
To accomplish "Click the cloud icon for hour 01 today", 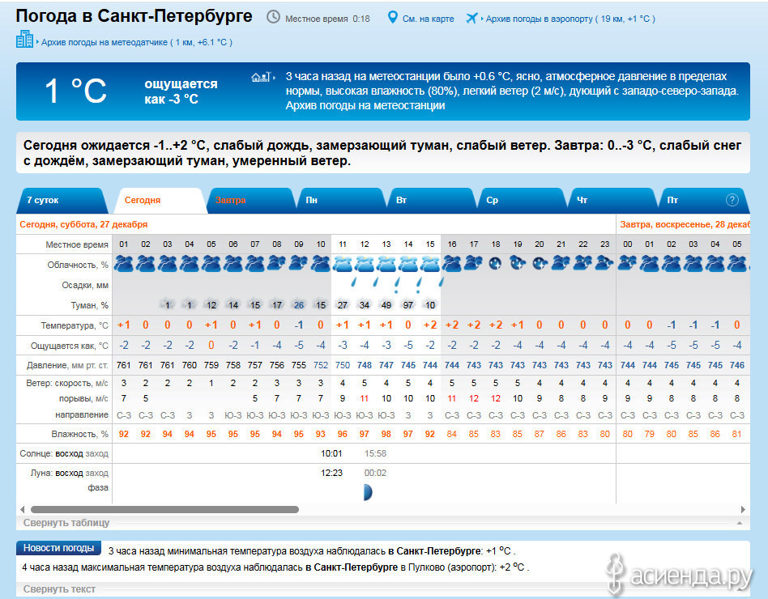I will [124, 263].
